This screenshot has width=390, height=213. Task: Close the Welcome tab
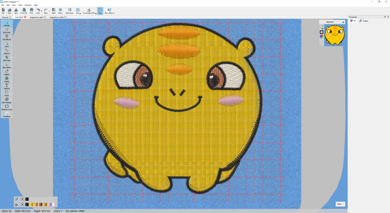pyautogui.click(x=10, y=17)
